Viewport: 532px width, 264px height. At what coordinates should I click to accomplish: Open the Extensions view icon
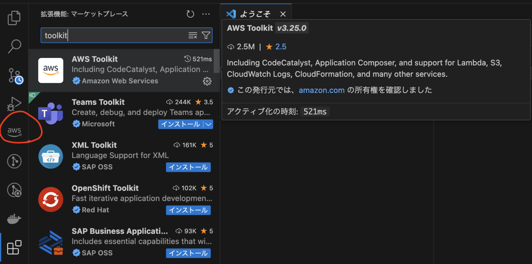click(x=14, y=247)
